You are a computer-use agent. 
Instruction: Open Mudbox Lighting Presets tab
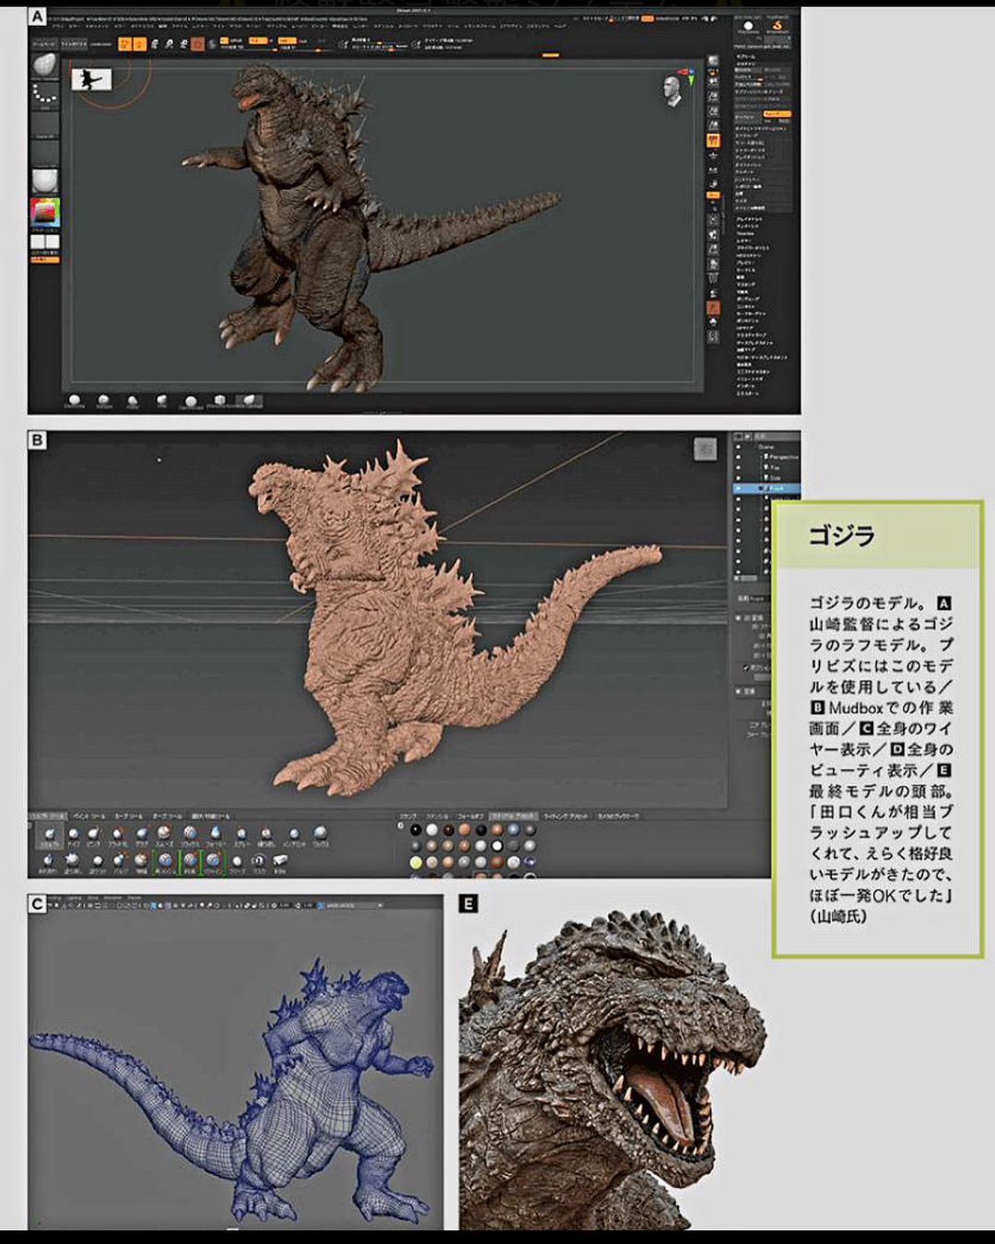tap(566, 816)
